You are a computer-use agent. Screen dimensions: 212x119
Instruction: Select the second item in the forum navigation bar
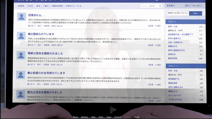tap(30, 6)
